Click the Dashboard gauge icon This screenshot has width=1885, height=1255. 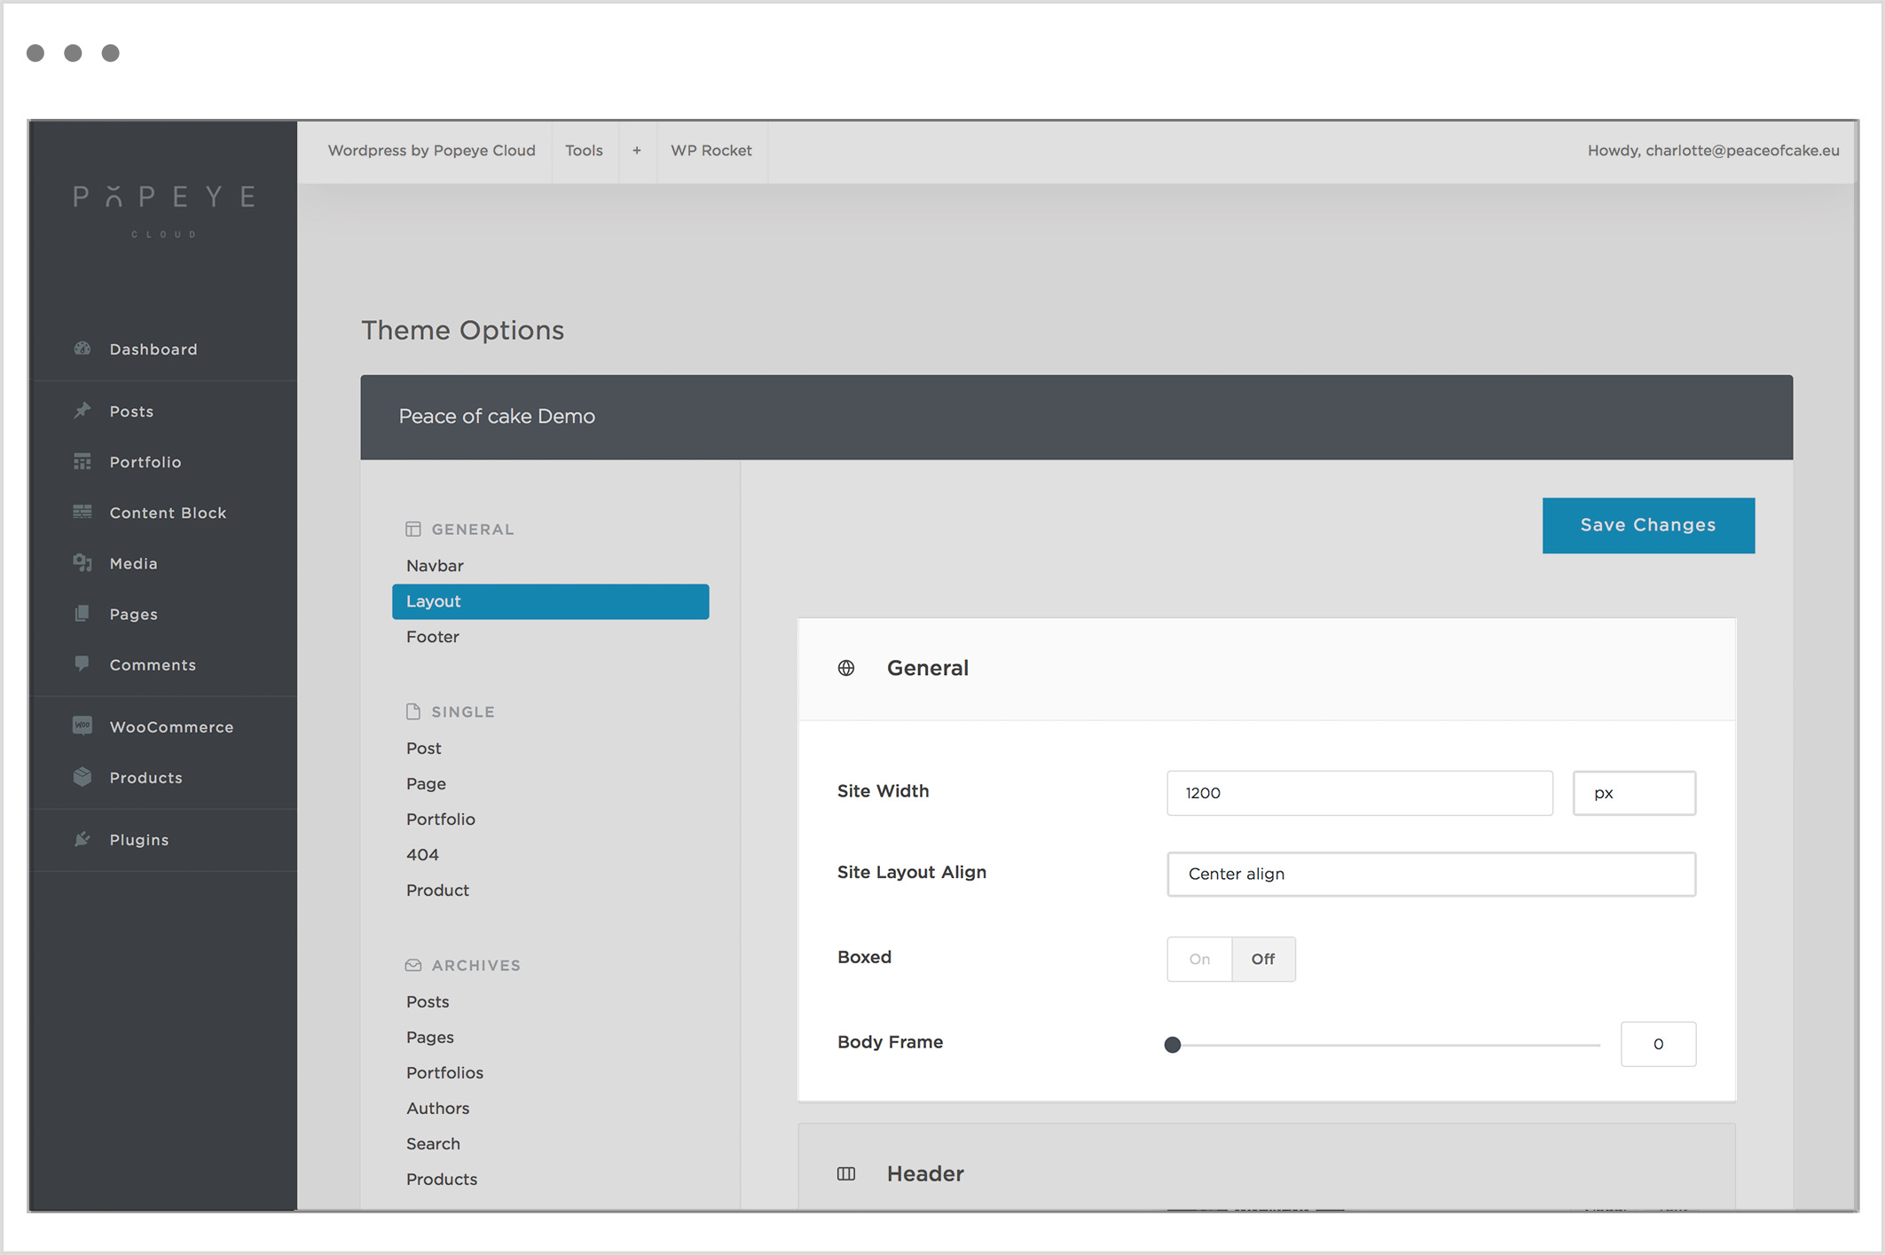82,349
